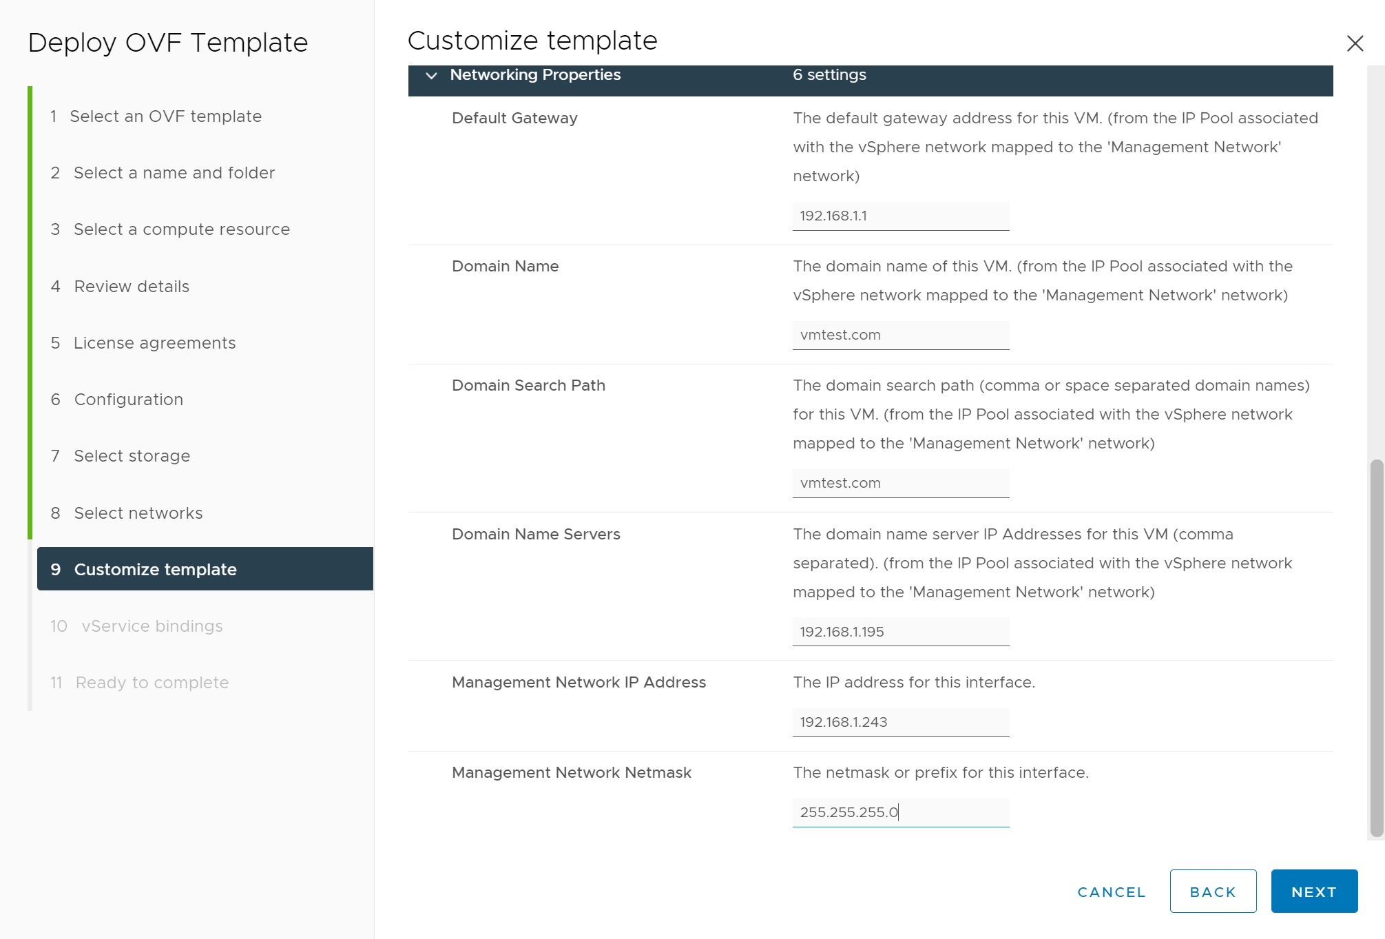Return to step 7 Select storage
This screenshot has width=1385, height=939.
(132, 456)
